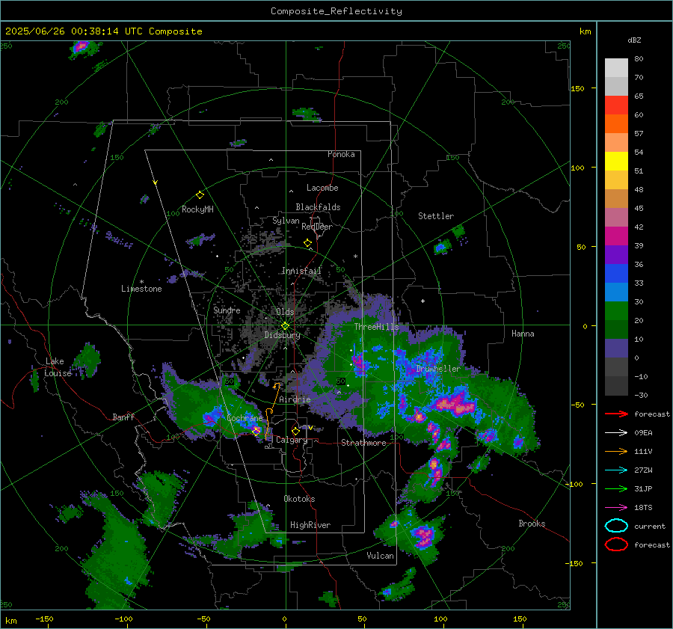Viewport: 673px width, 629px height.
Task: Click the ThreeHills city label
Action: point(376,327)
